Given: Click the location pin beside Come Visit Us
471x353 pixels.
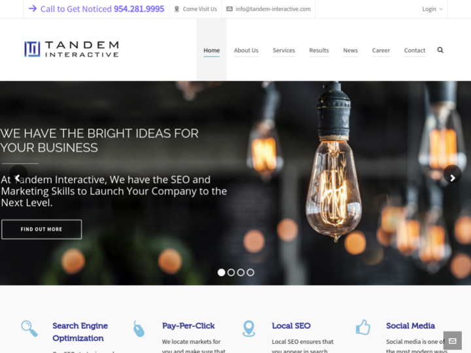Looking at the screenshot, I should [177, 9].
